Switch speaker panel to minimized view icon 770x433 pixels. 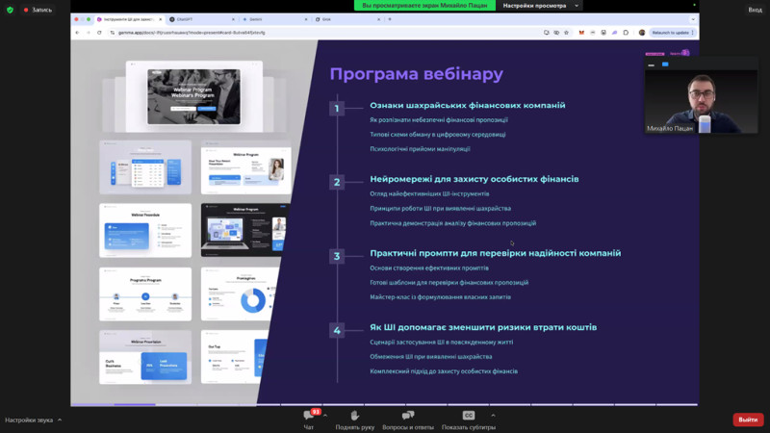tap(652, 64)
